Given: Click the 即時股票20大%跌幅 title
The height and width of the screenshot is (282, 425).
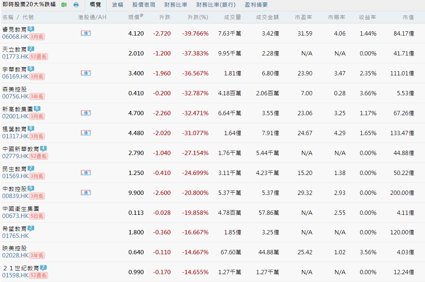Looking at the screenshot, I should click(29, 4).
